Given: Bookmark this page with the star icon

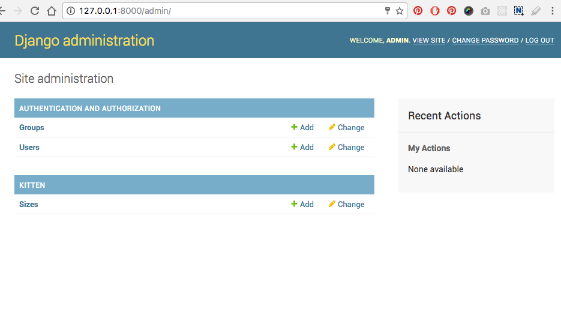Looking at the screenshot, I should pos(399,11).
